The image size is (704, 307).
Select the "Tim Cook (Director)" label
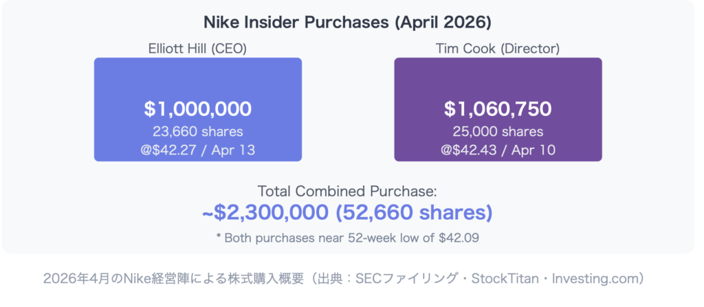click(x=498, y=47)
